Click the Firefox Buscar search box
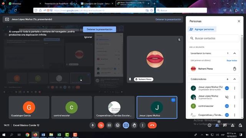The width and height of the screenshot is (246, 138). click(x=181, y=10)
